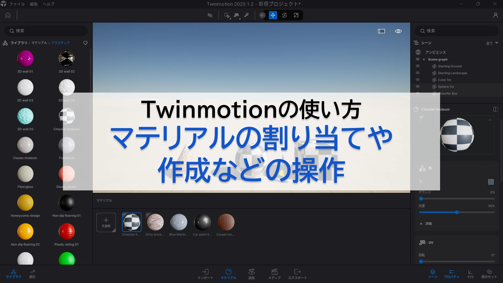
Task: Open the user account icon
Action: (x=495, y=15)
